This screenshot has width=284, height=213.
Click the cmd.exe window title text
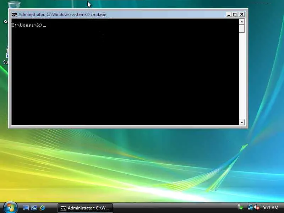(x=62, y=15)
